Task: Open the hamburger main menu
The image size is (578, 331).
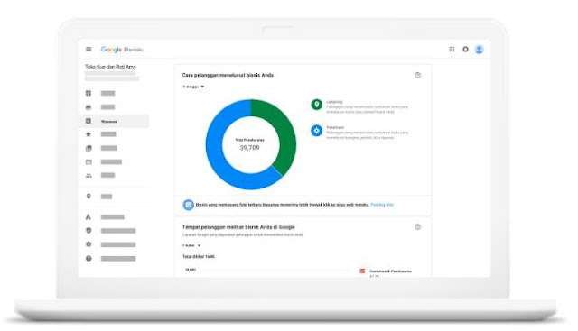Action: pos(89,49)
